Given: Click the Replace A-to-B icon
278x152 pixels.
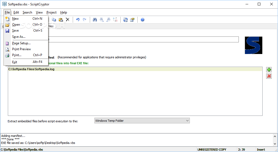Looking at the screenshot, I should [x=115, y=20].
